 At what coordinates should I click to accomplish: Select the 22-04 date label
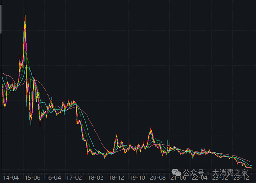click(199, 178)
